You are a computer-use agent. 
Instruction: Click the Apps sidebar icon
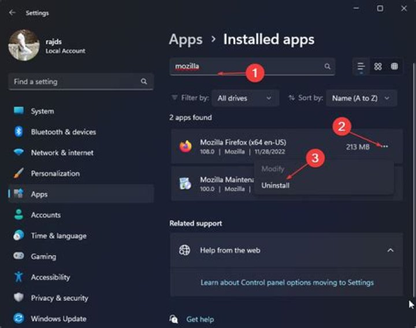click(x=18, y=194)
